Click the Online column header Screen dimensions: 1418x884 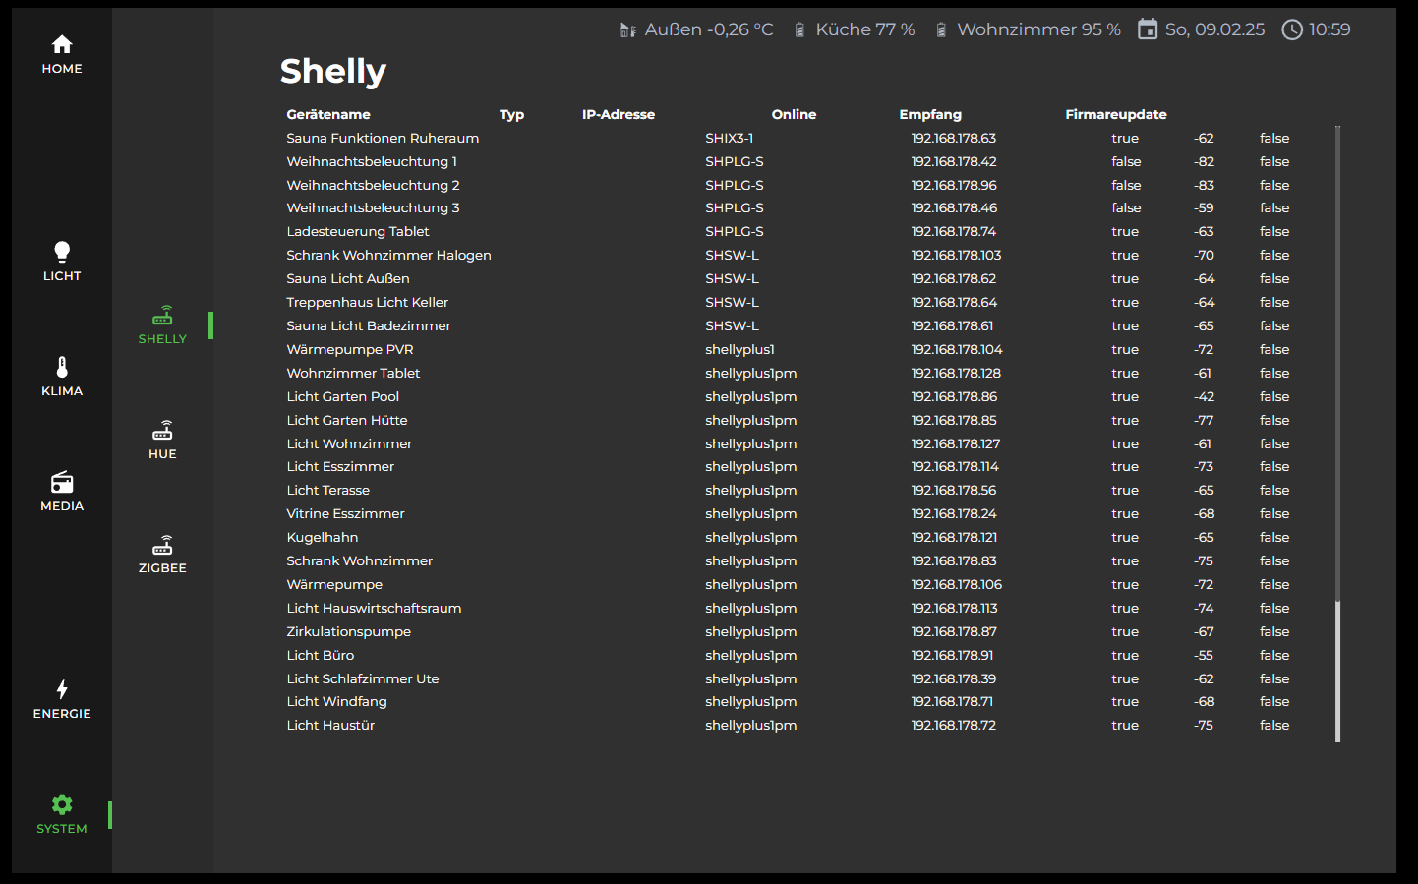(794, 114)
